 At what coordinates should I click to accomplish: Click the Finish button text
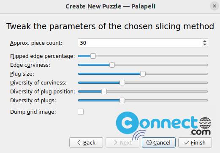(198, 143)
